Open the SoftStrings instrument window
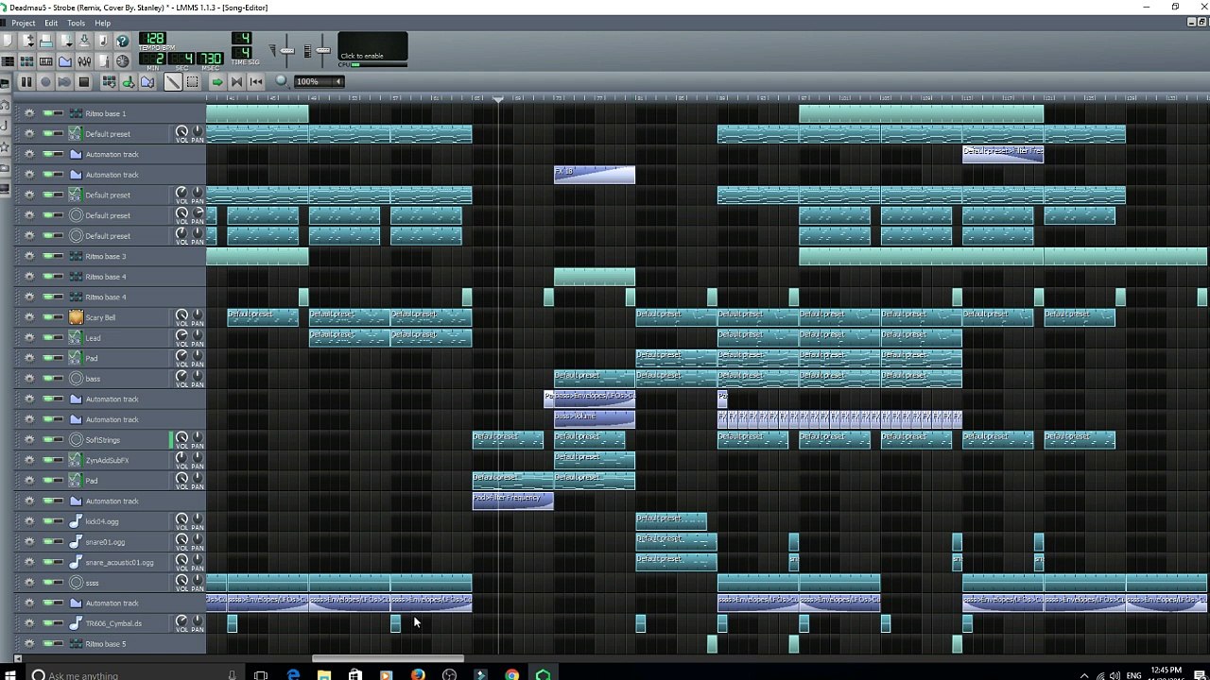The image size is (1210, 680). pos(118,440)
